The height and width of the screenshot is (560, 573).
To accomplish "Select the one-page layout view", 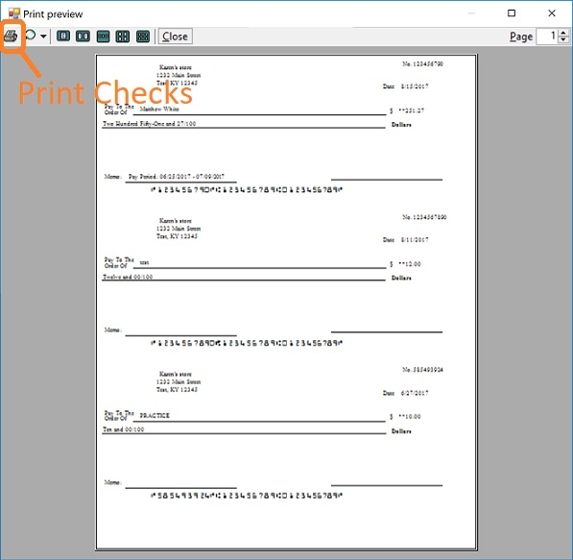I will (x=63, y=36).
